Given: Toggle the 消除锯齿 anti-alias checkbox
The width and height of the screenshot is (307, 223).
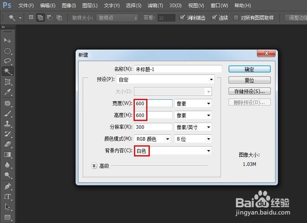Looking at the screenshot, I should (182, 18).
